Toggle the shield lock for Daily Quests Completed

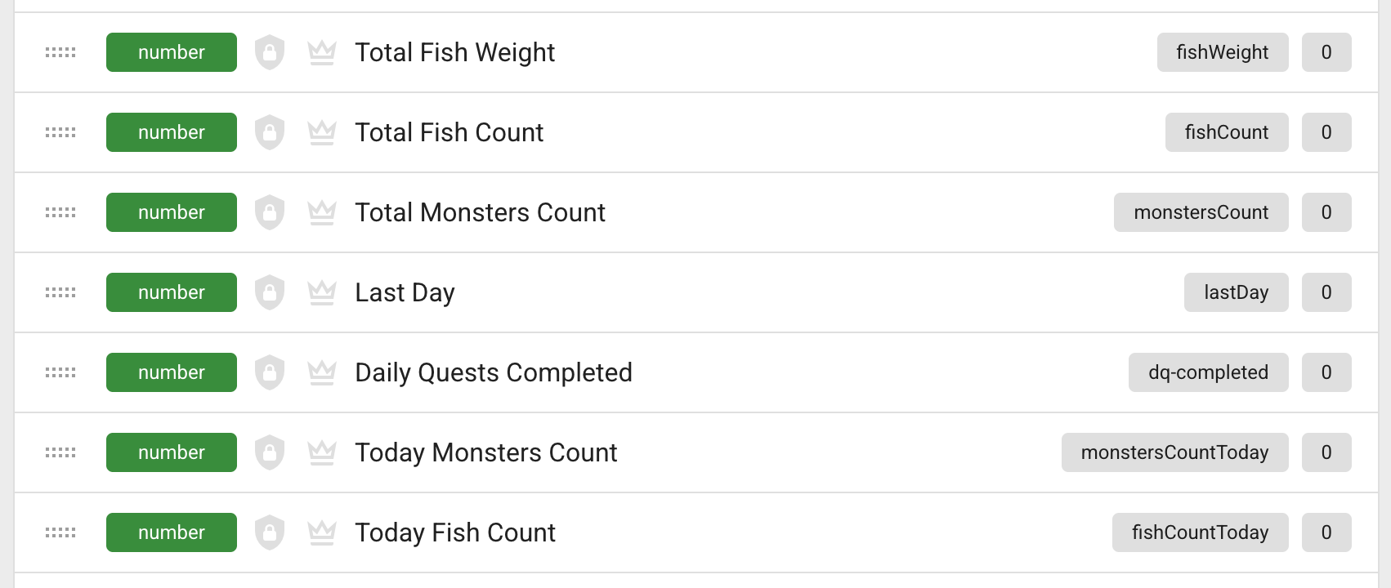click(x=270, y=372)
